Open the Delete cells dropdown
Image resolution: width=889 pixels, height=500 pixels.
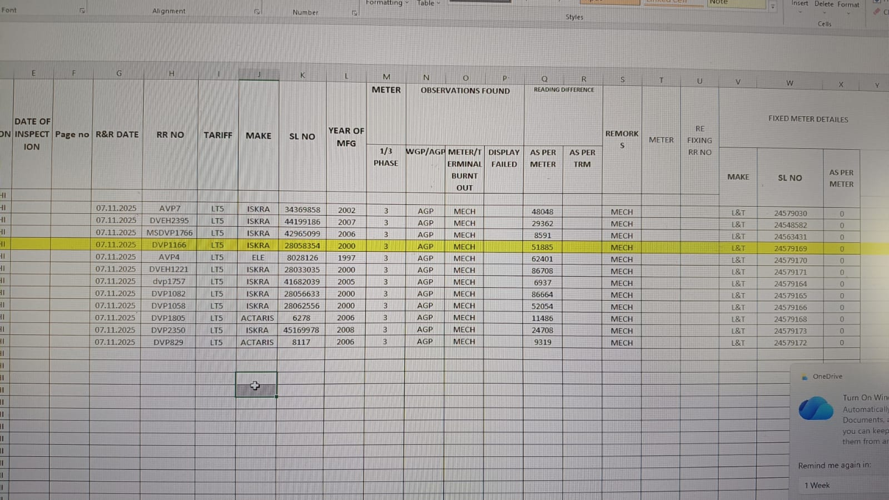pyautogui.click(x=823, y=6)
